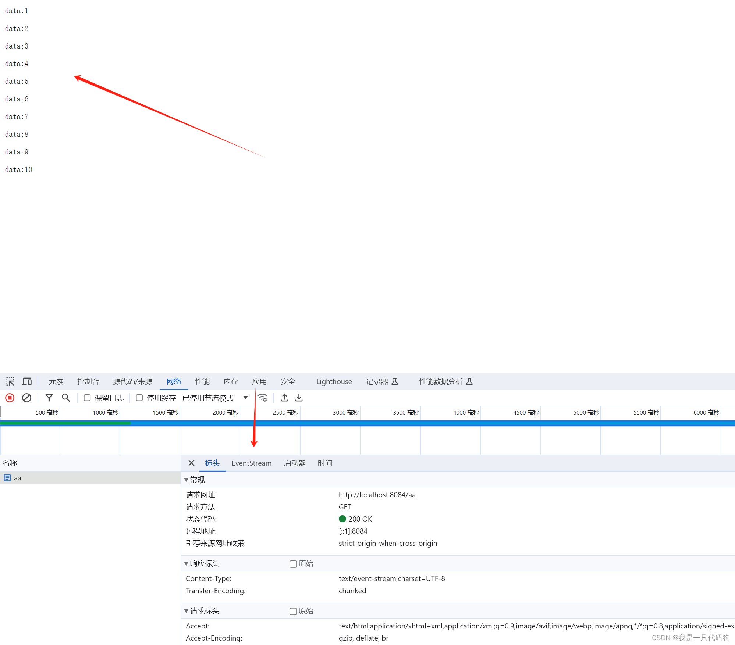Screen dimensions: 735x645
Task: Click the export HAR download icon
Action: [299, 398]
